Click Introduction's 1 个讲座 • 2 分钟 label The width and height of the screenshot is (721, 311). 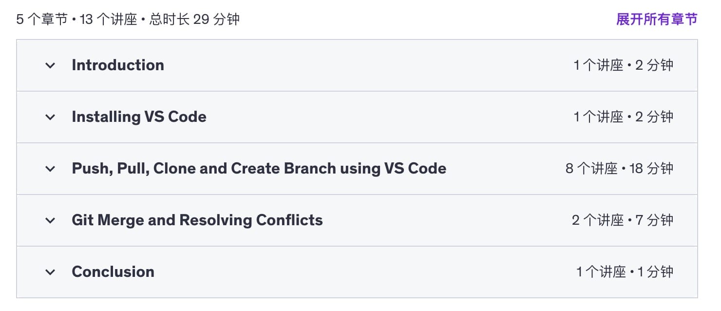(623, 65)
